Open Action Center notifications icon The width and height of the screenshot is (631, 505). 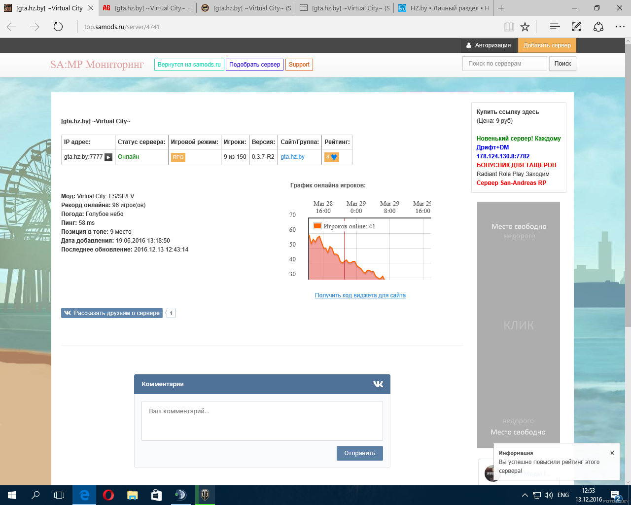tap(615, 495)
